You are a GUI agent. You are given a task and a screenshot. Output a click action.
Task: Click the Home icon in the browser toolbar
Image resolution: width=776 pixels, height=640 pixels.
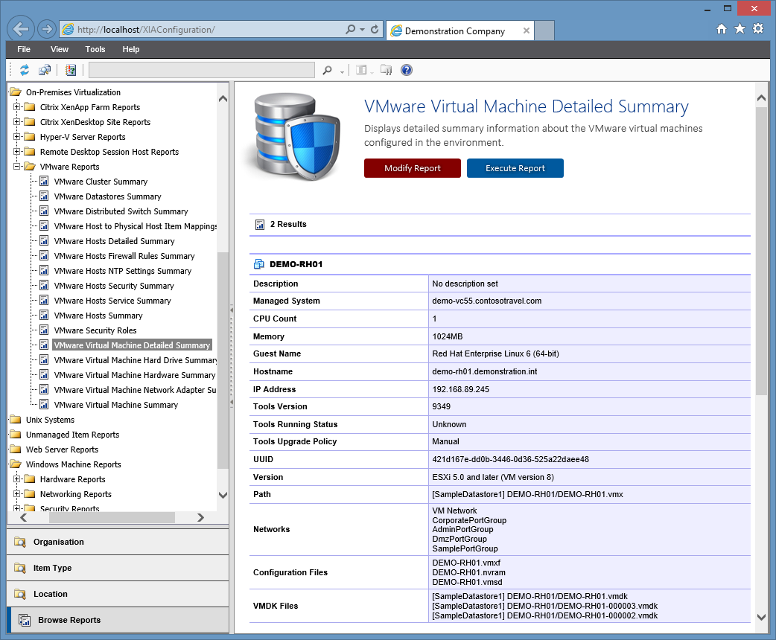click(721, 28)
